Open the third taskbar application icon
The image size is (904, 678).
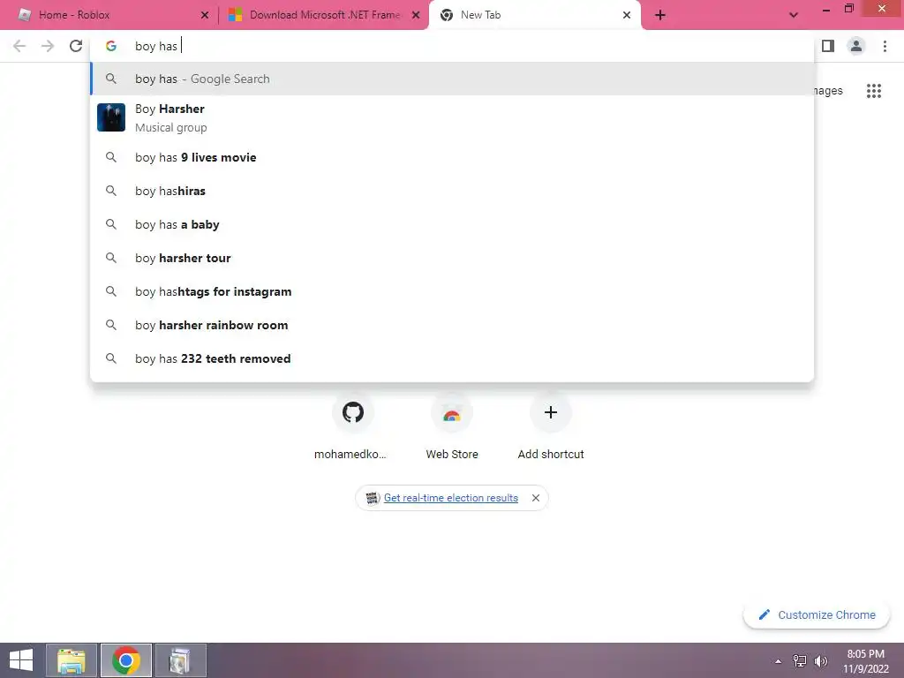click(x=180, y=660)
